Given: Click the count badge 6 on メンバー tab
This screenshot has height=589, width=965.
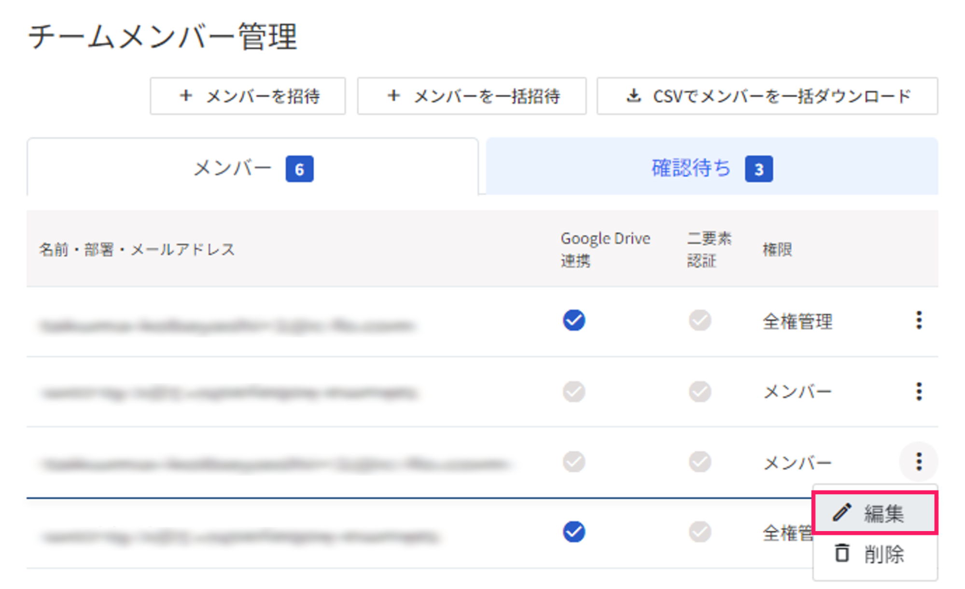Looking at the screenshot, I should coord(299,169).
